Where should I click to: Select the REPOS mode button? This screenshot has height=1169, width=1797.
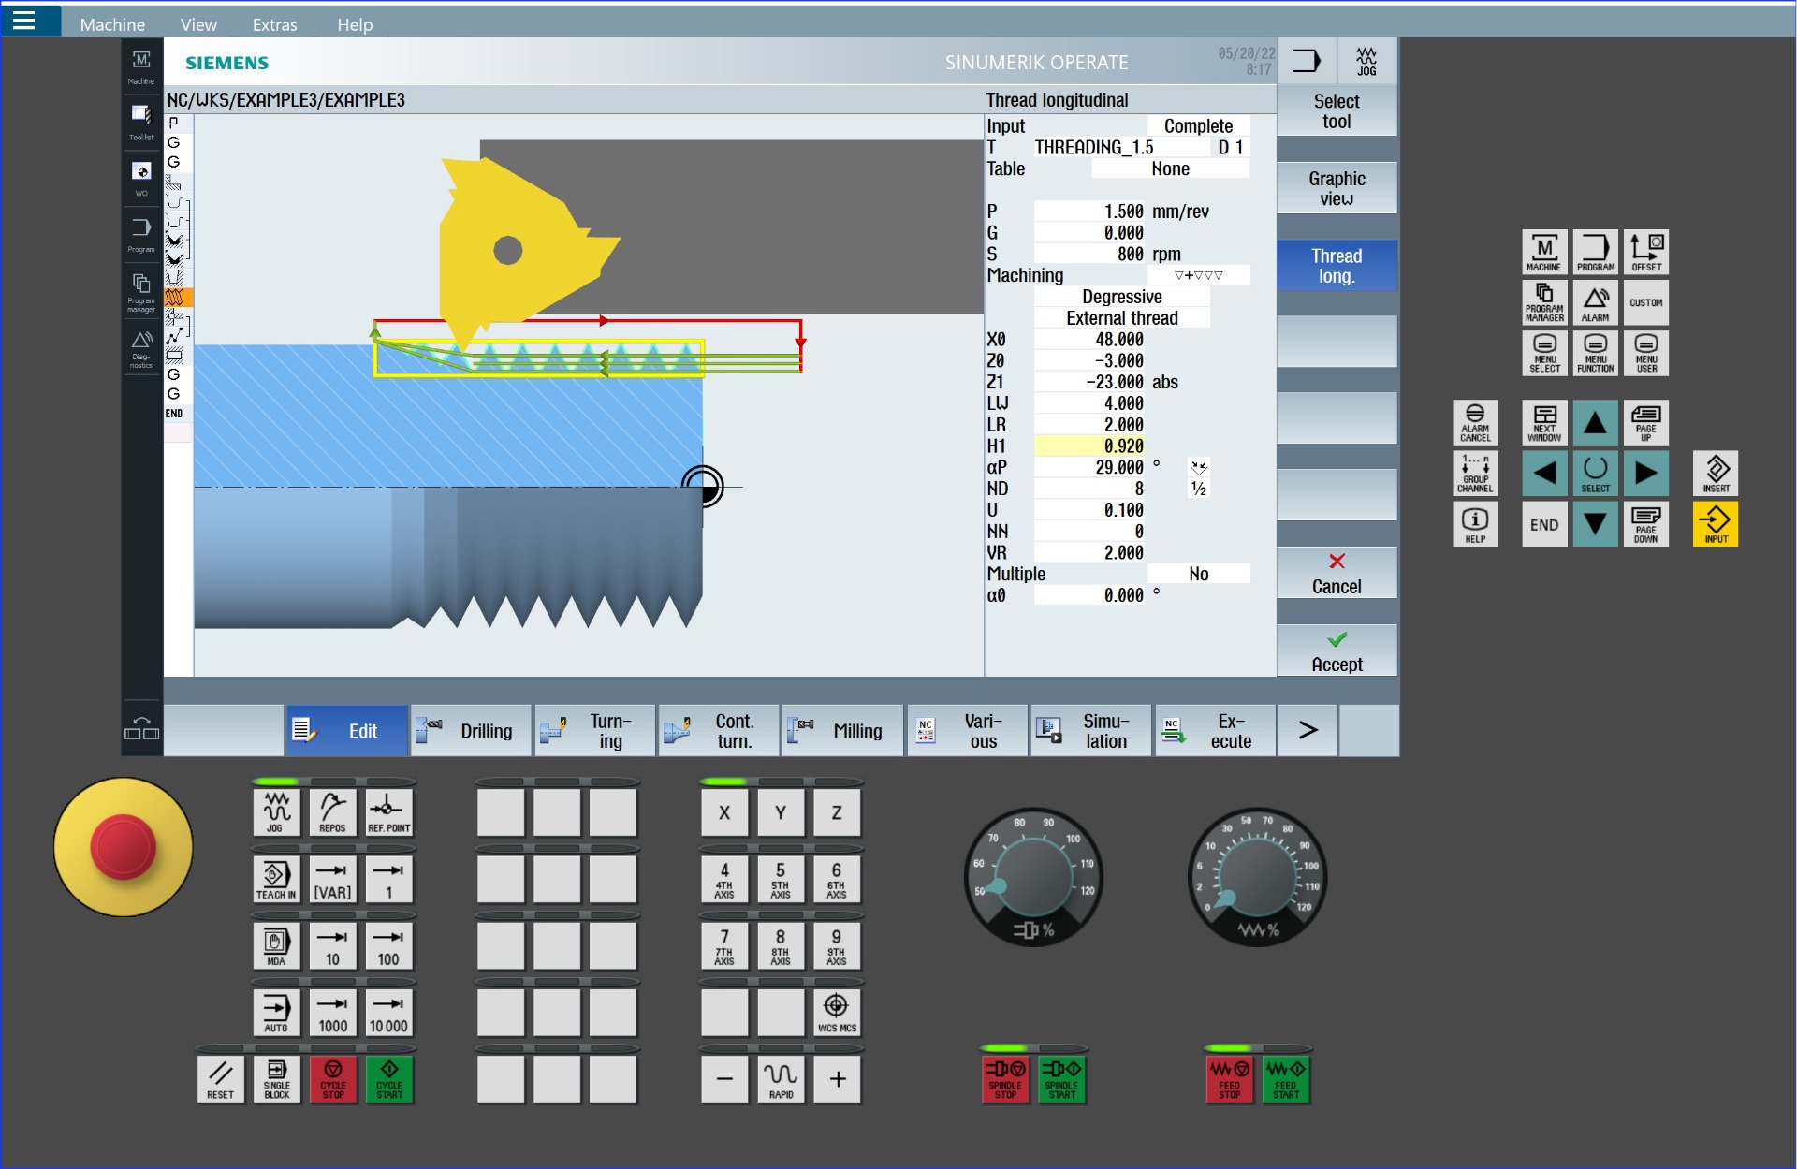(332, 811)
